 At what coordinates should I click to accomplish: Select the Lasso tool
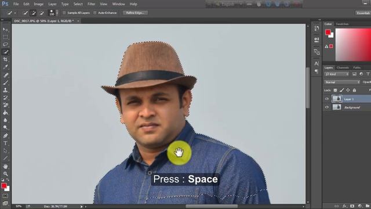(5, 44)
